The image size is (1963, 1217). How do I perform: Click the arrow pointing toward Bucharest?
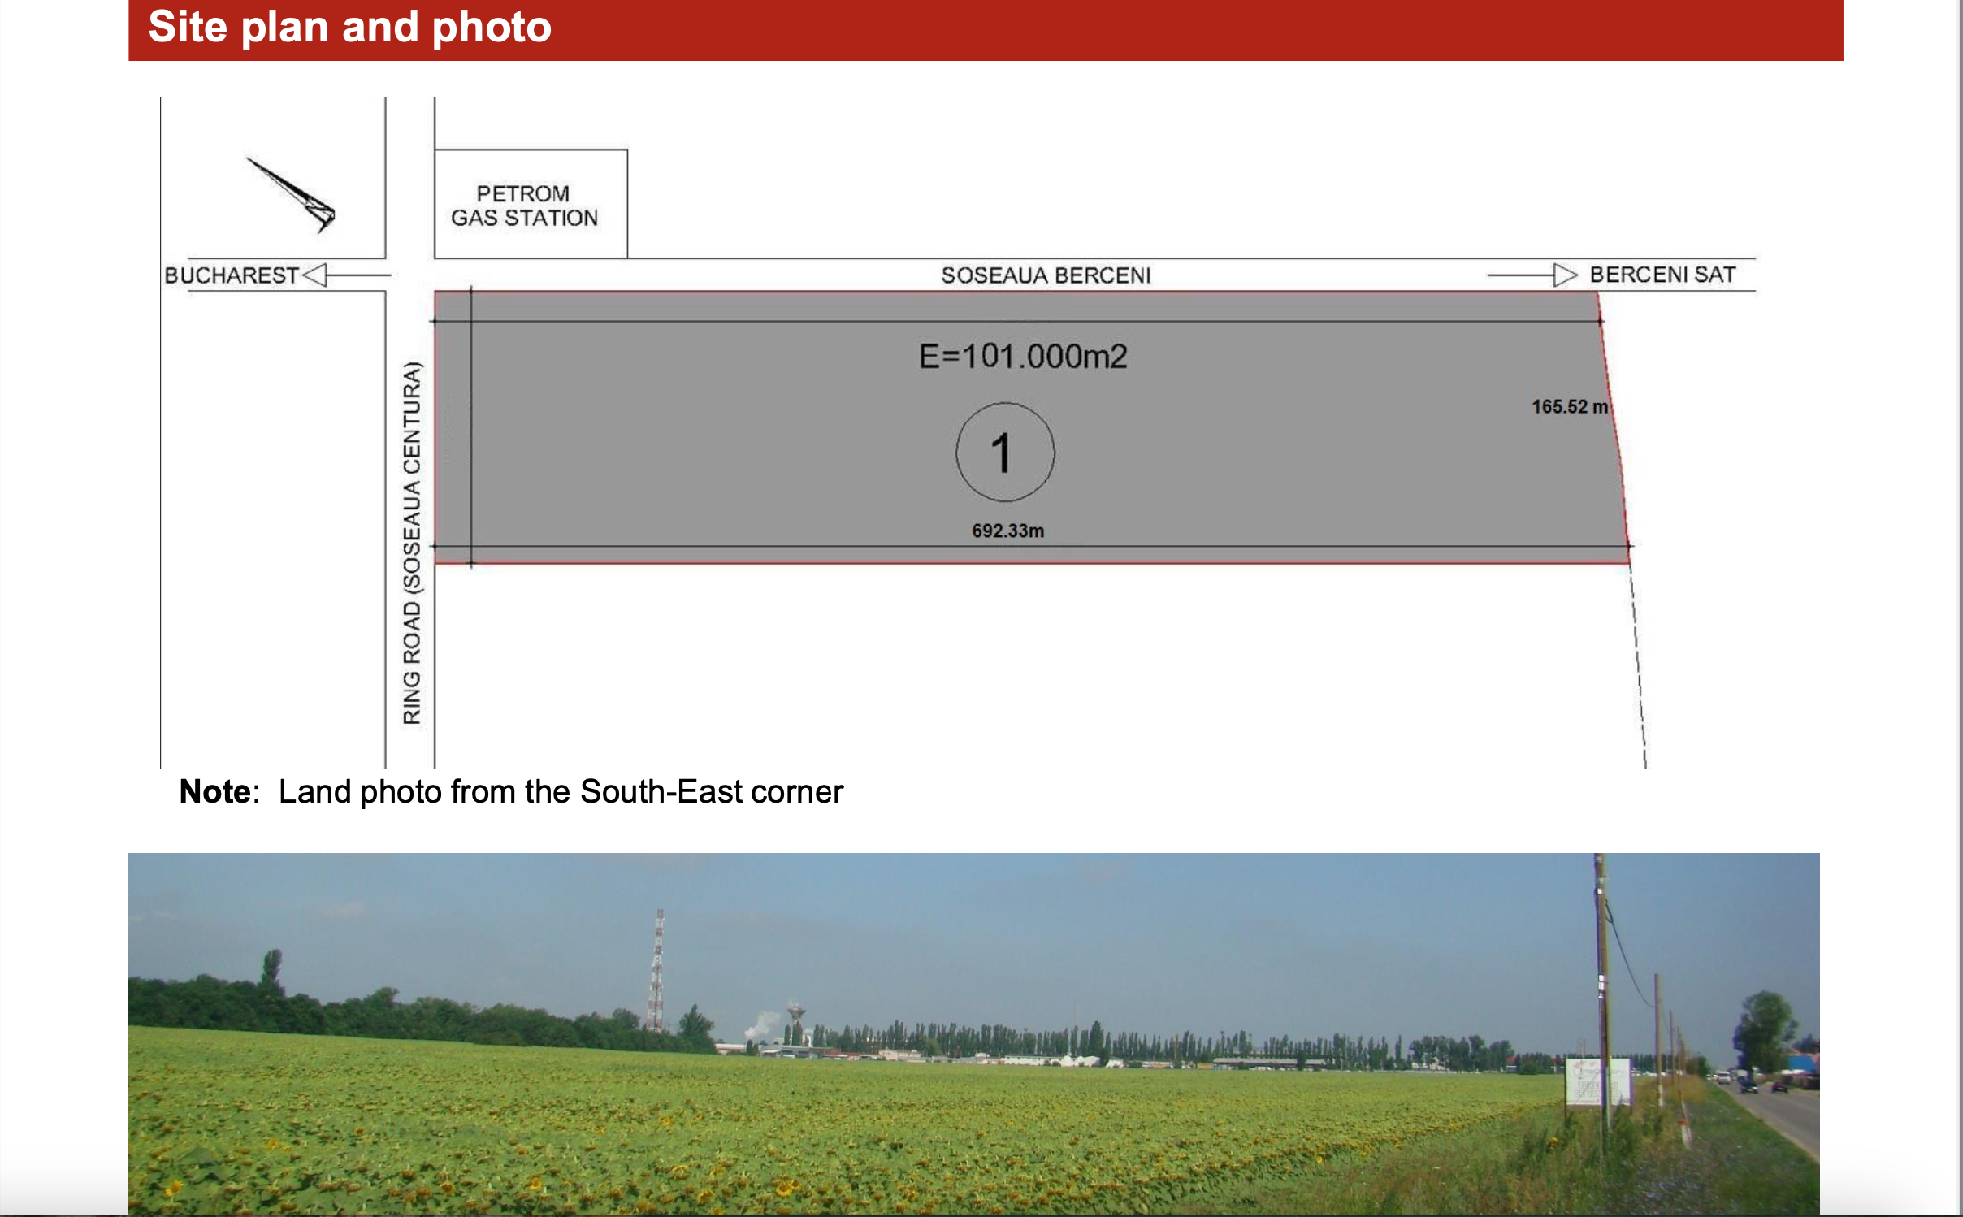tap(315, 275)
